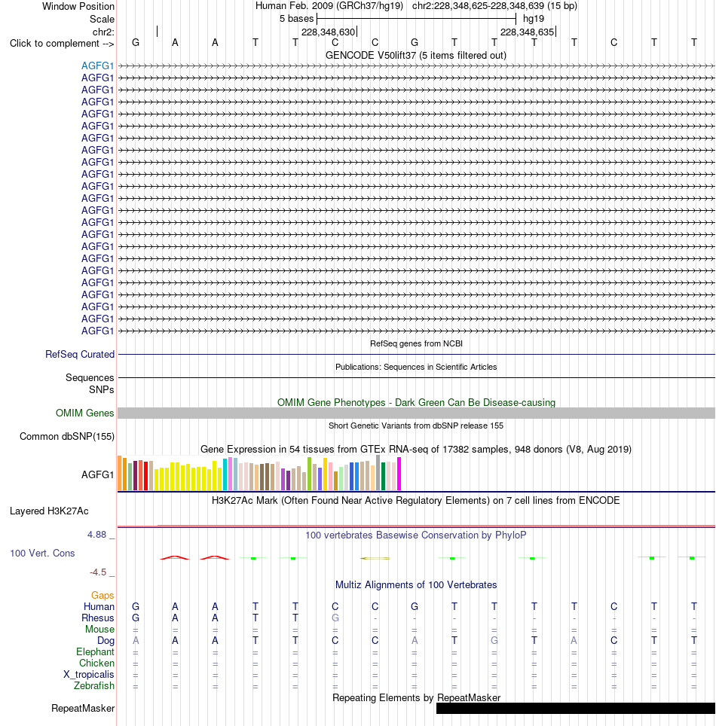The height and width of the screenshot is (726, 716).
Task: Click the Scale label
Action: pos(102,19)
